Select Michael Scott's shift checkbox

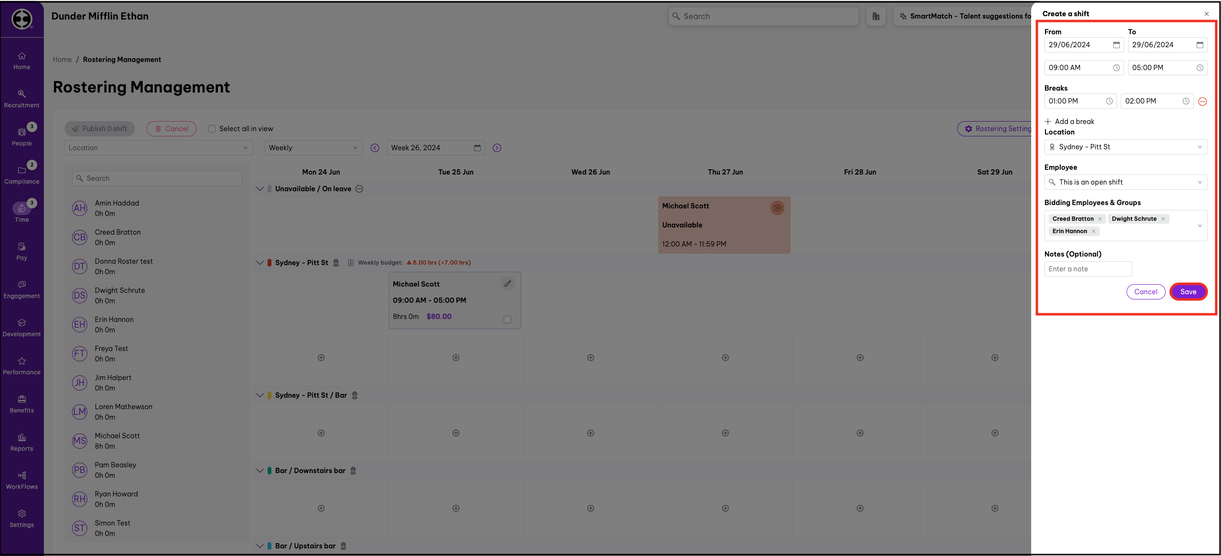pyautogui.click(x=507, y=319)
